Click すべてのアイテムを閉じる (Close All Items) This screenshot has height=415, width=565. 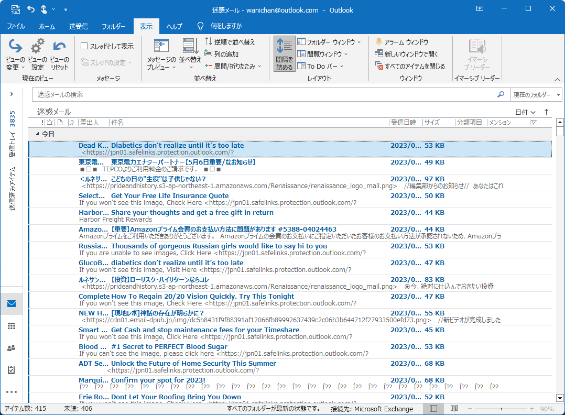(x=410, y=66)
